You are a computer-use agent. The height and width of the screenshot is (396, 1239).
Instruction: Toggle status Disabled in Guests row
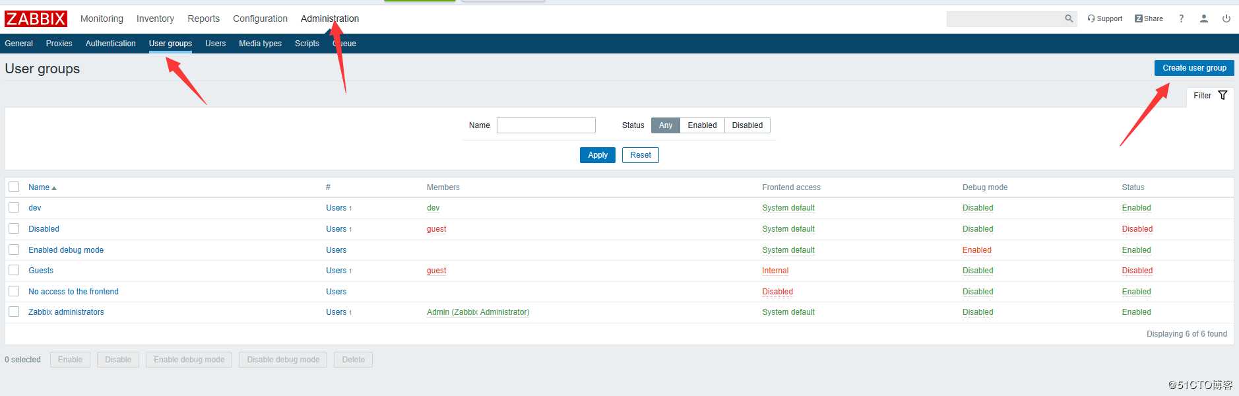point(1137,271)
